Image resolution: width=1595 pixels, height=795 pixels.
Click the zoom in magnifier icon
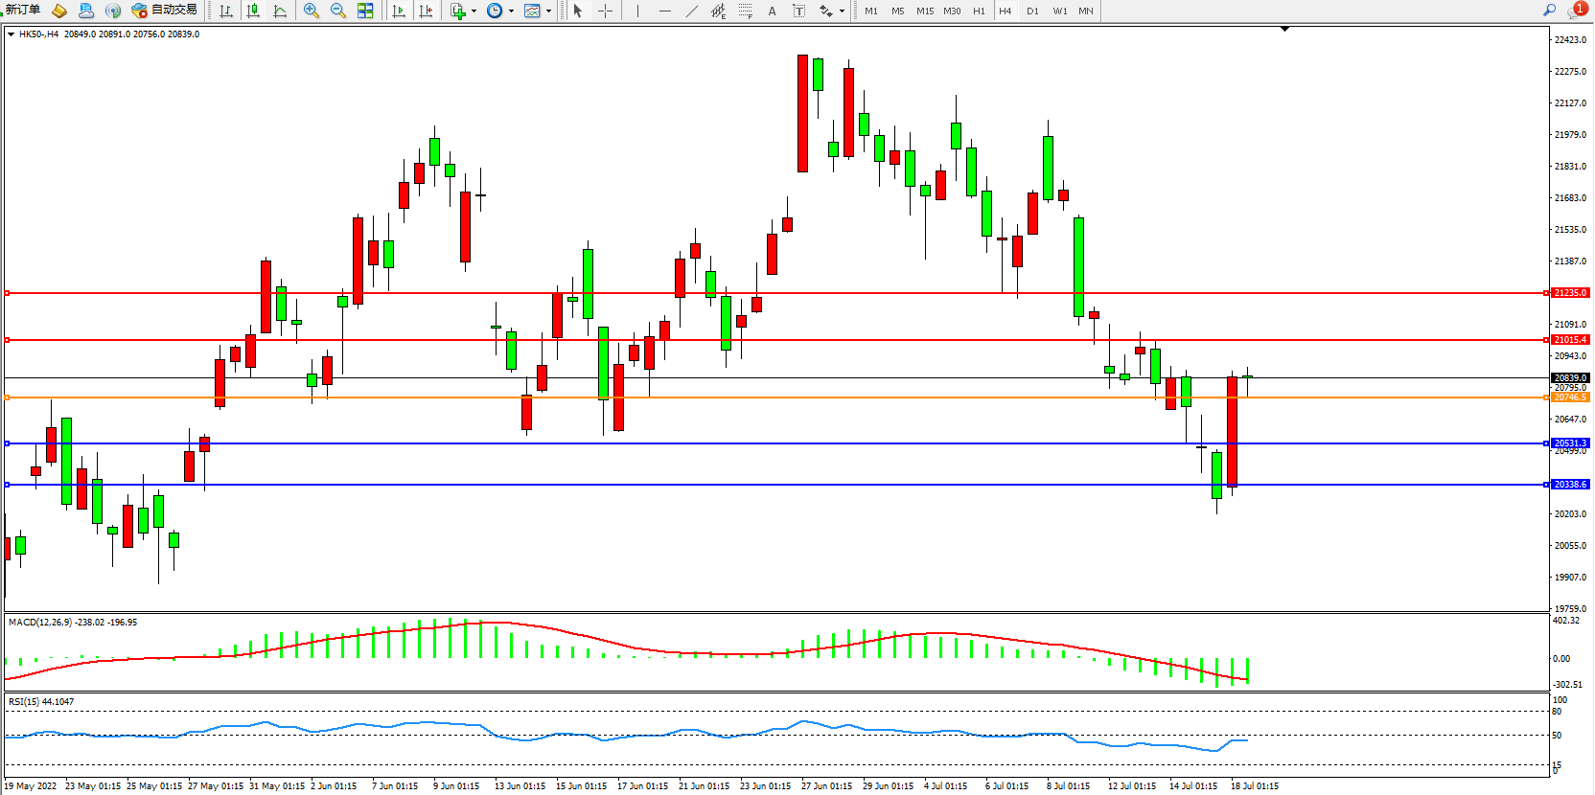pyautogui.click(x=312, y=11)
